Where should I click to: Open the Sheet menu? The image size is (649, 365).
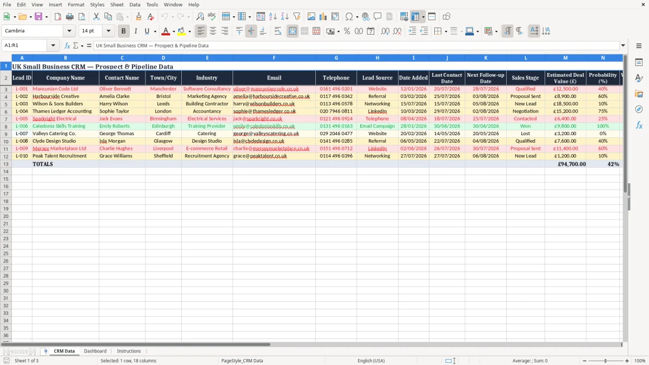coord(117,4)
